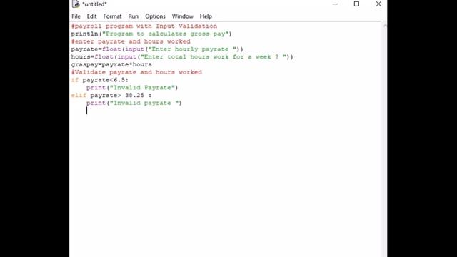Open the Help menu
This screenshot has height=257, width=457.
point(206,16)
